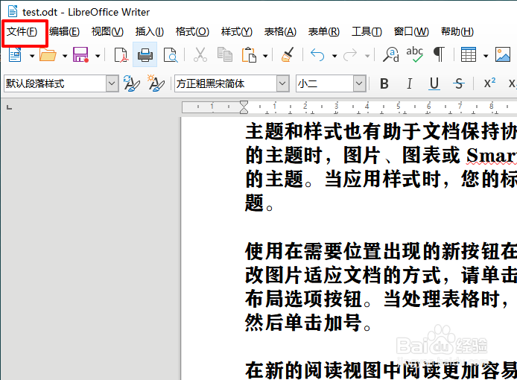Expand the font size dropdown arrow
Image resolution: width=517 pixels, height=380 pixels.
click(x=359, y=83)
